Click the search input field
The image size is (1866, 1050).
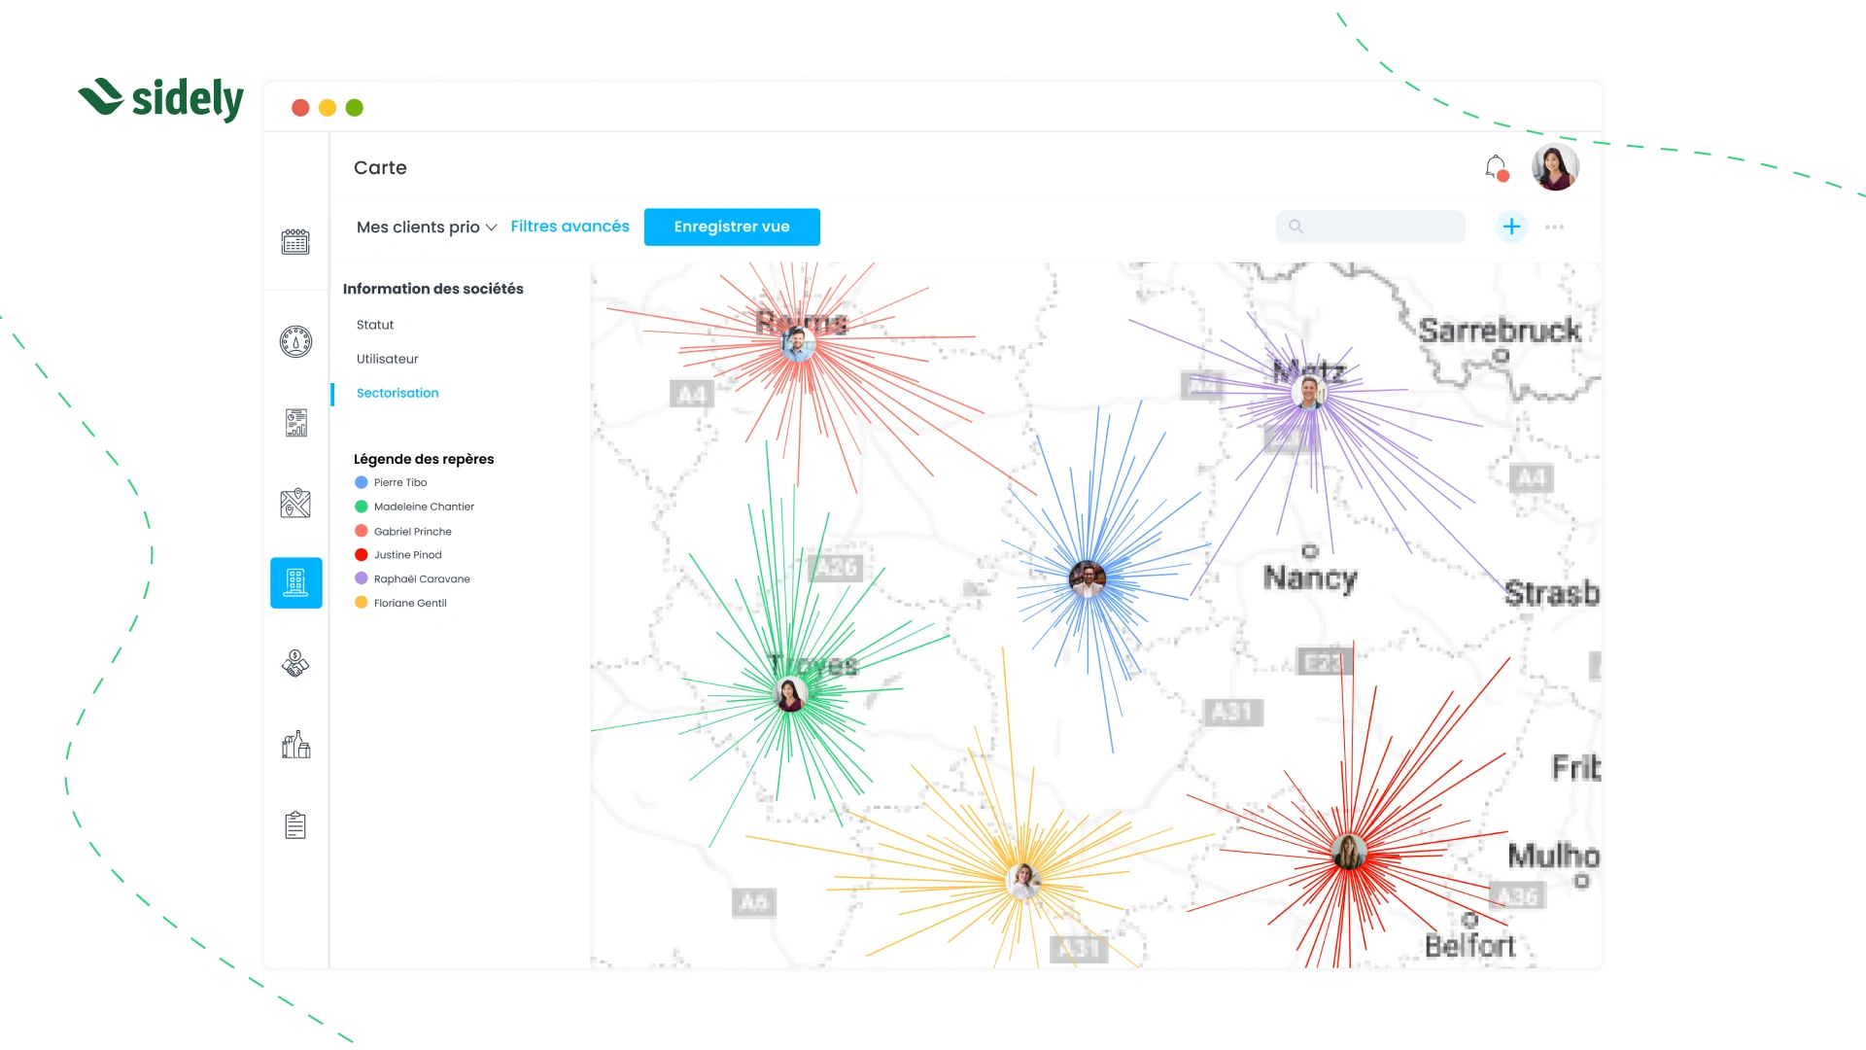(1380, 227)
